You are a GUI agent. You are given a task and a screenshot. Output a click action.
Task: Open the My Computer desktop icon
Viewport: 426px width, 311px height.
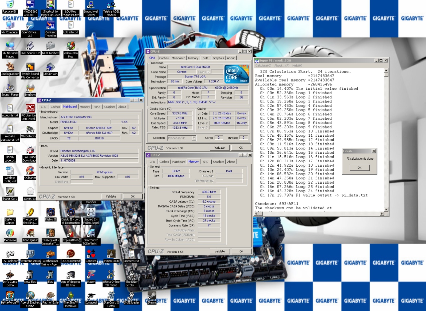coord(10,27)
